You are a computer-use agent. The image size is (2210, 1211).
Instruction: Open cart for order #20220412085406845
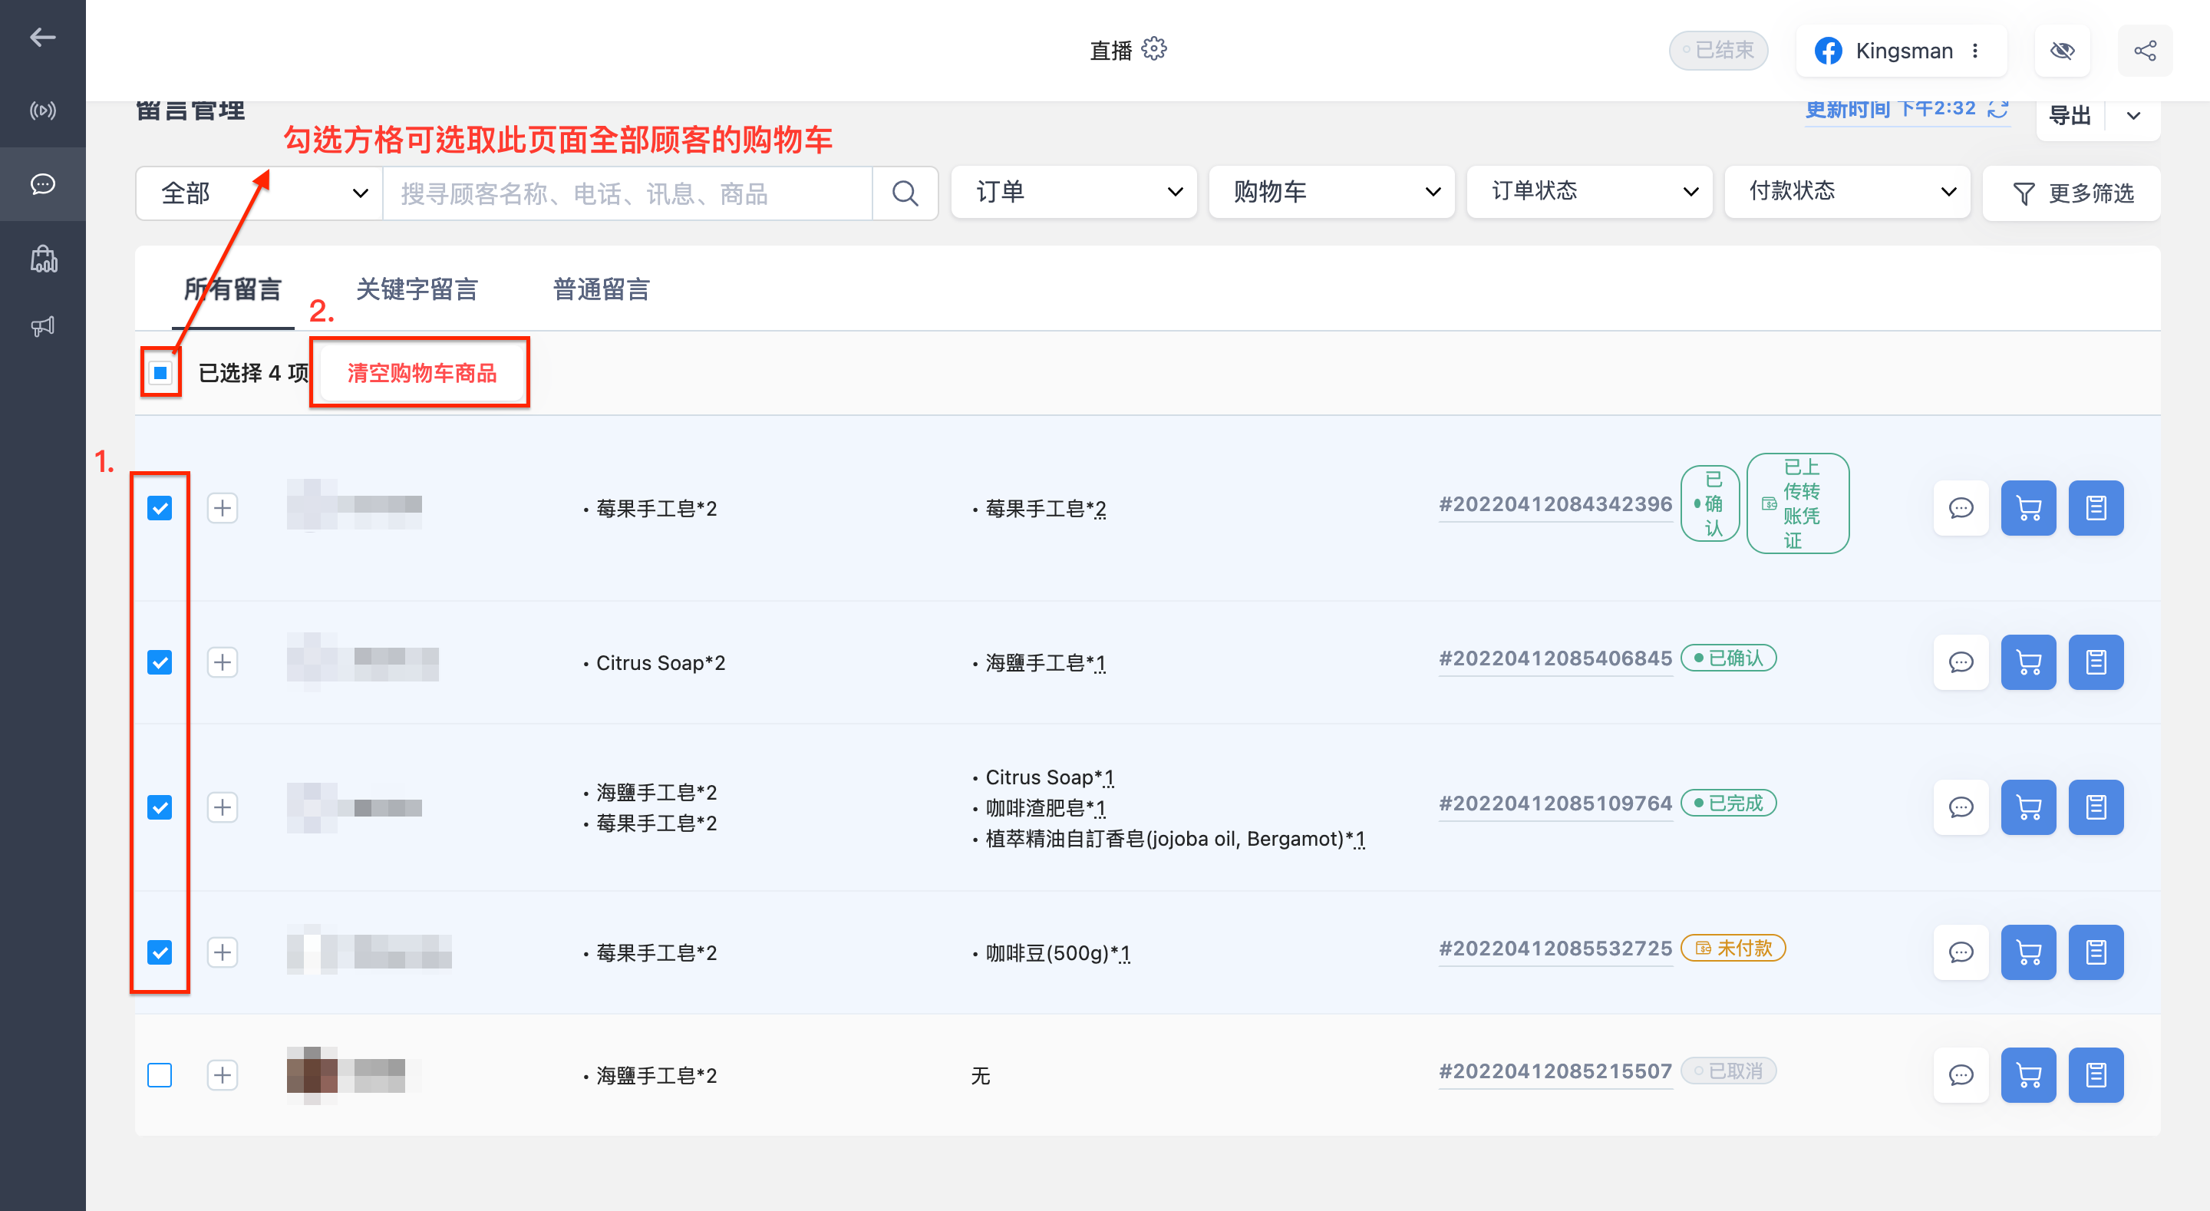click(2028, 662)
